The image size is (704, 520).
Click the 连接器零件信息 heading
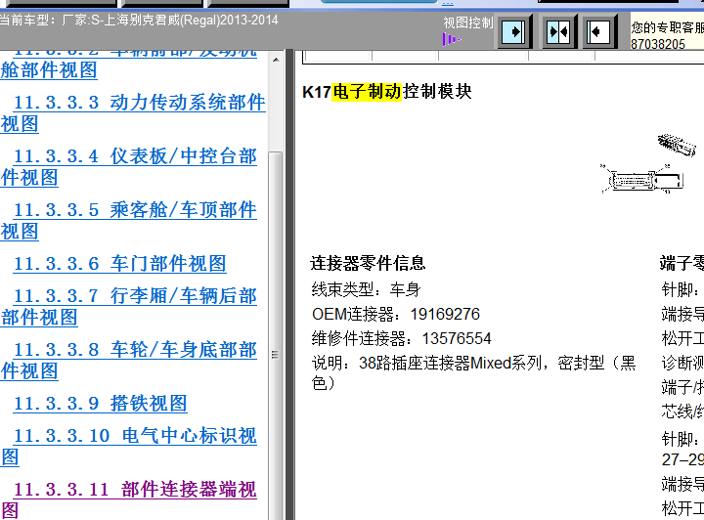[x=368, y=263]
